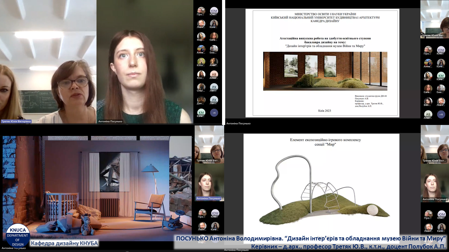Select the Ольг… participant avatar
449x252 pixels.
tap(201, 87)
